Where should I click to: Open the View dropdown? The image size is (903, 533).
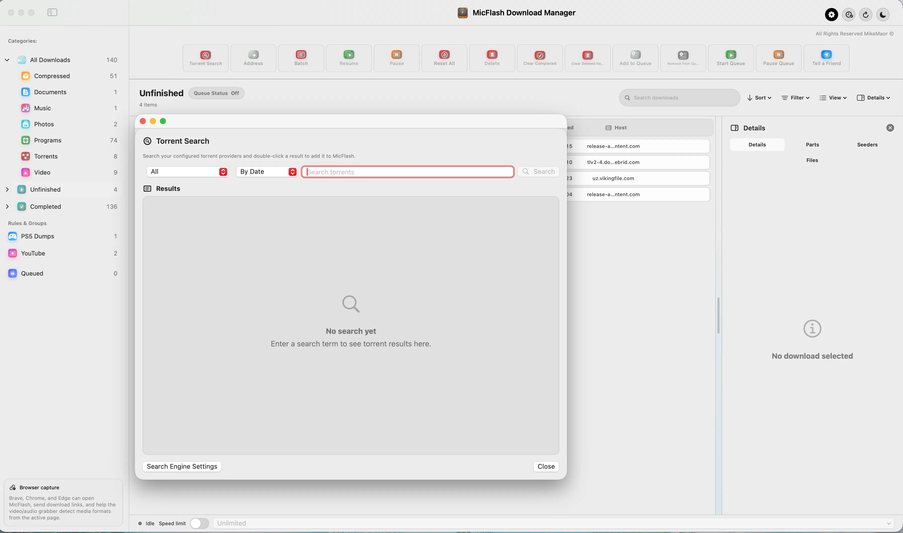(x=833, y=98)
